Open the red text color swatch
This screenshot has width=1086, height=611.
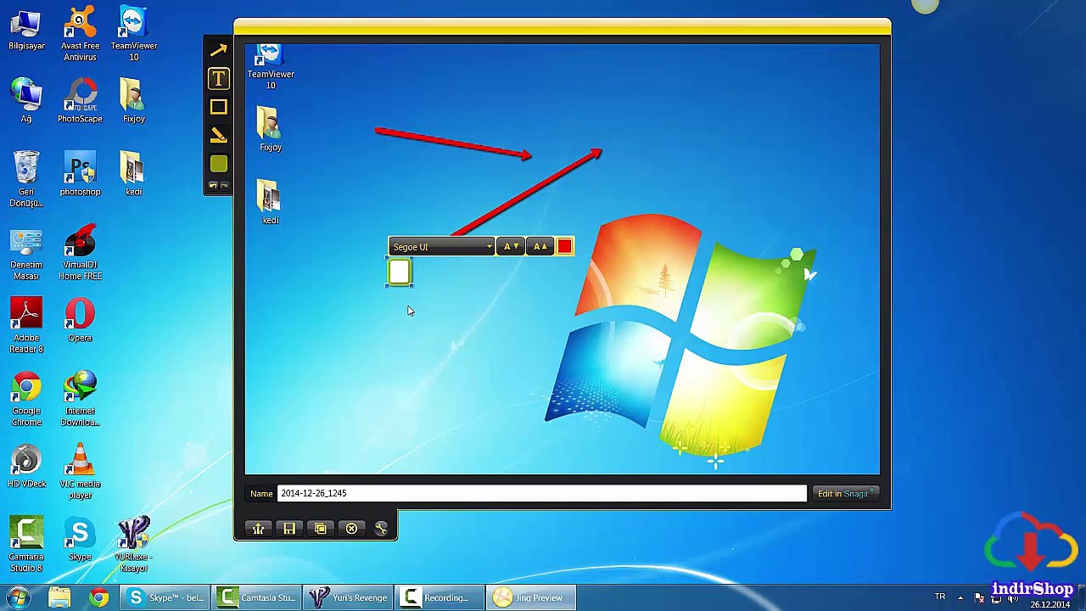click(564, 247)
